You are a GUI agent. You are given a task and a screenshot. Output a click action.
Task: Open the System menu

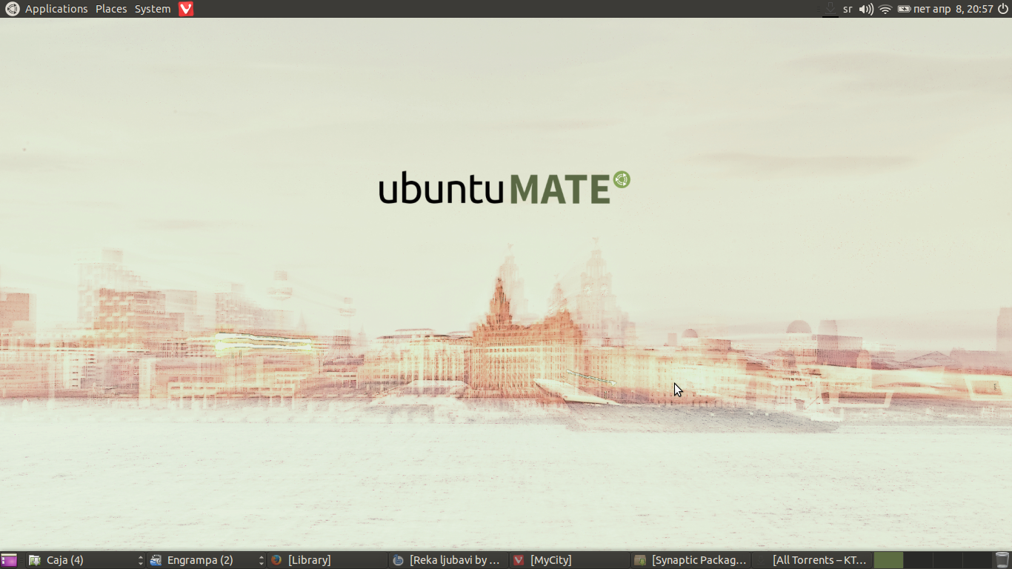[153, 9]
